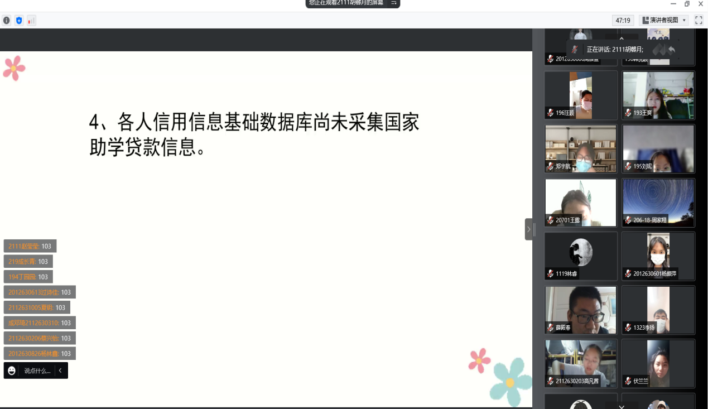
Task: Collapse the chat bubbles with the arrow
Action: click(x=60, y=370)
